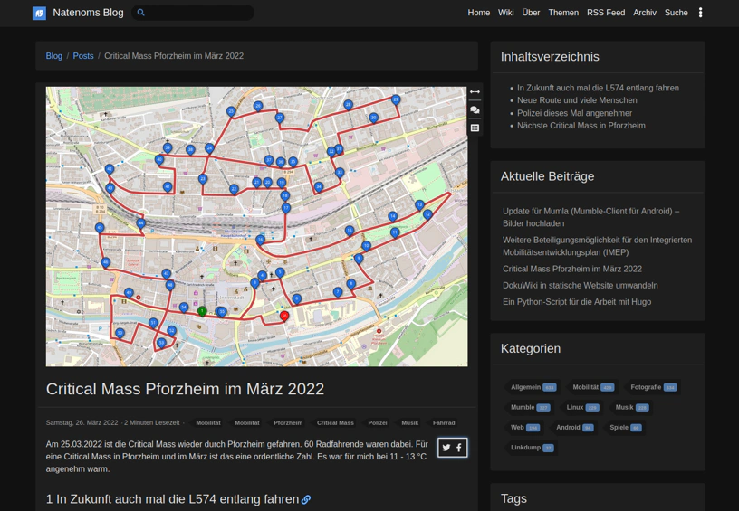The image size is (739, 511).
Task: Jump to 'In Zukunft auch mal die L574' section
Action: [x=598, y=88]
